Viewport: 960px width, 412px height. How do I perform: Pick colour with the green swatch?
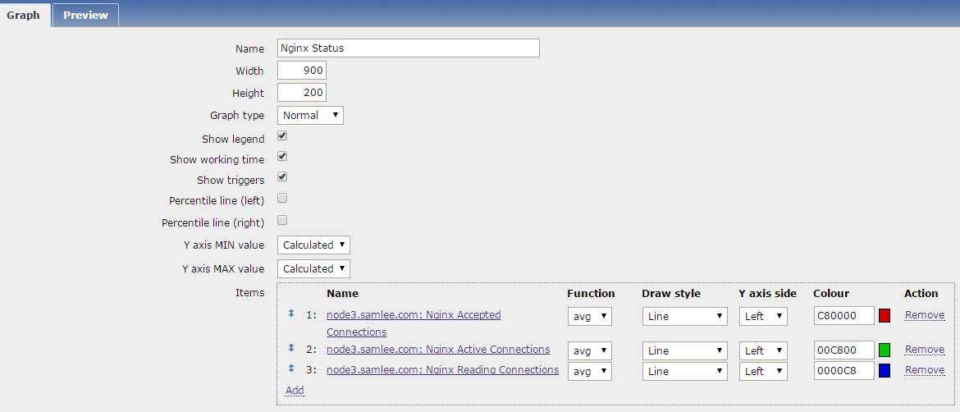[884, 350]
